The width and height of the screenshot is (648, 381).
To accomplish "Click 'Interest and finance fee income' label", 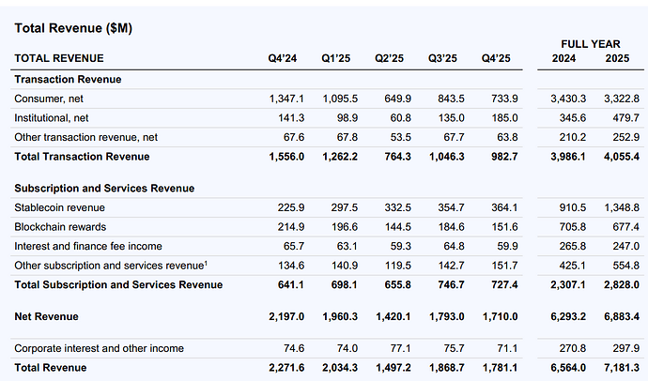I will tap(88, 247).
